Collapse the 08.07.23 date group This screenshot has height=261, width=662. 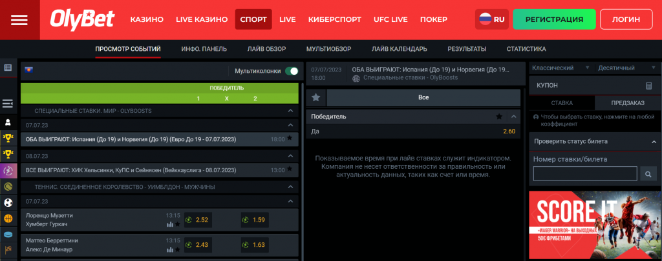pyautogui.click(x=290, y=156)
